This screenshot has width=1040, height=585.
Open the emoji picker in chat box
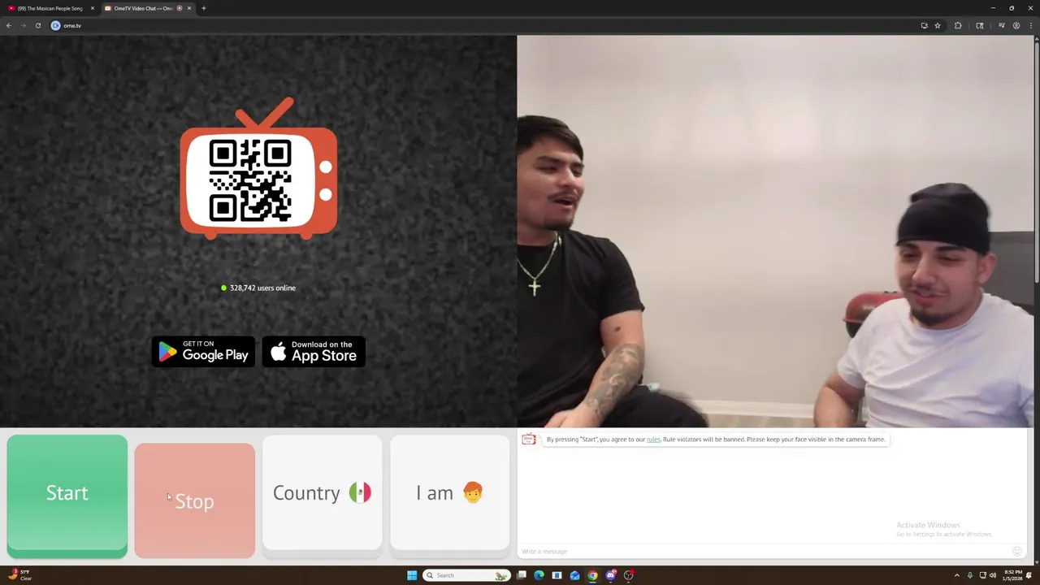(1016, 551)
